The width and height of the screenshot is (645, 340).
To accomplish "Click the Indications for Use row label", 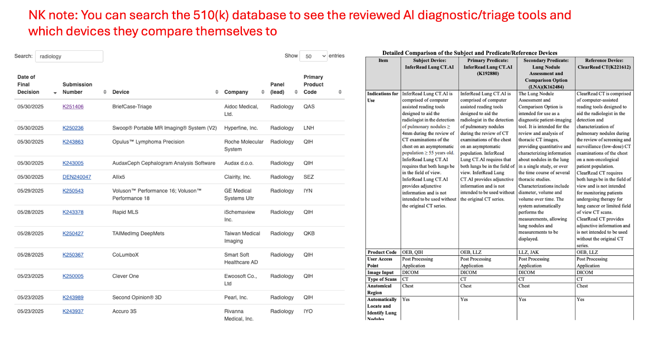I will [x=383, y=97].
